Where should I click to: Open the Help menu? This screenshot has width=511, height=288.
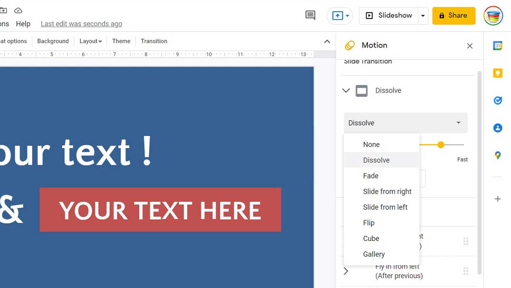23,24
